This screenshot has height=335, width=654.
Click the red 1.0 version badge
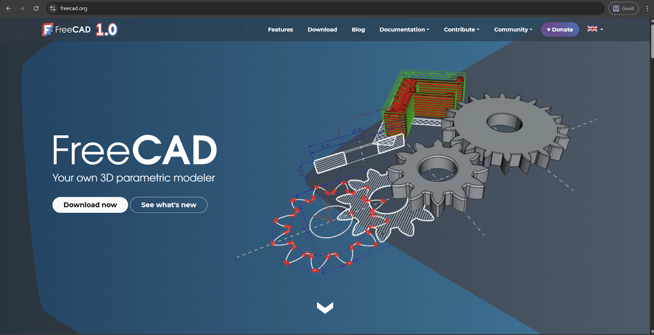click(x=107, y=29)
